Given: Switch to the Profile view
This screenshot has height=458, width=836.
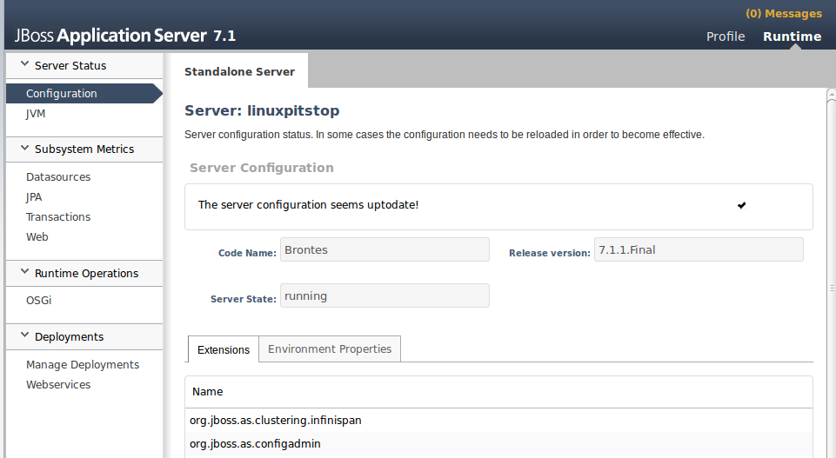Looking at the screenshot, I should tap(726, 37).
